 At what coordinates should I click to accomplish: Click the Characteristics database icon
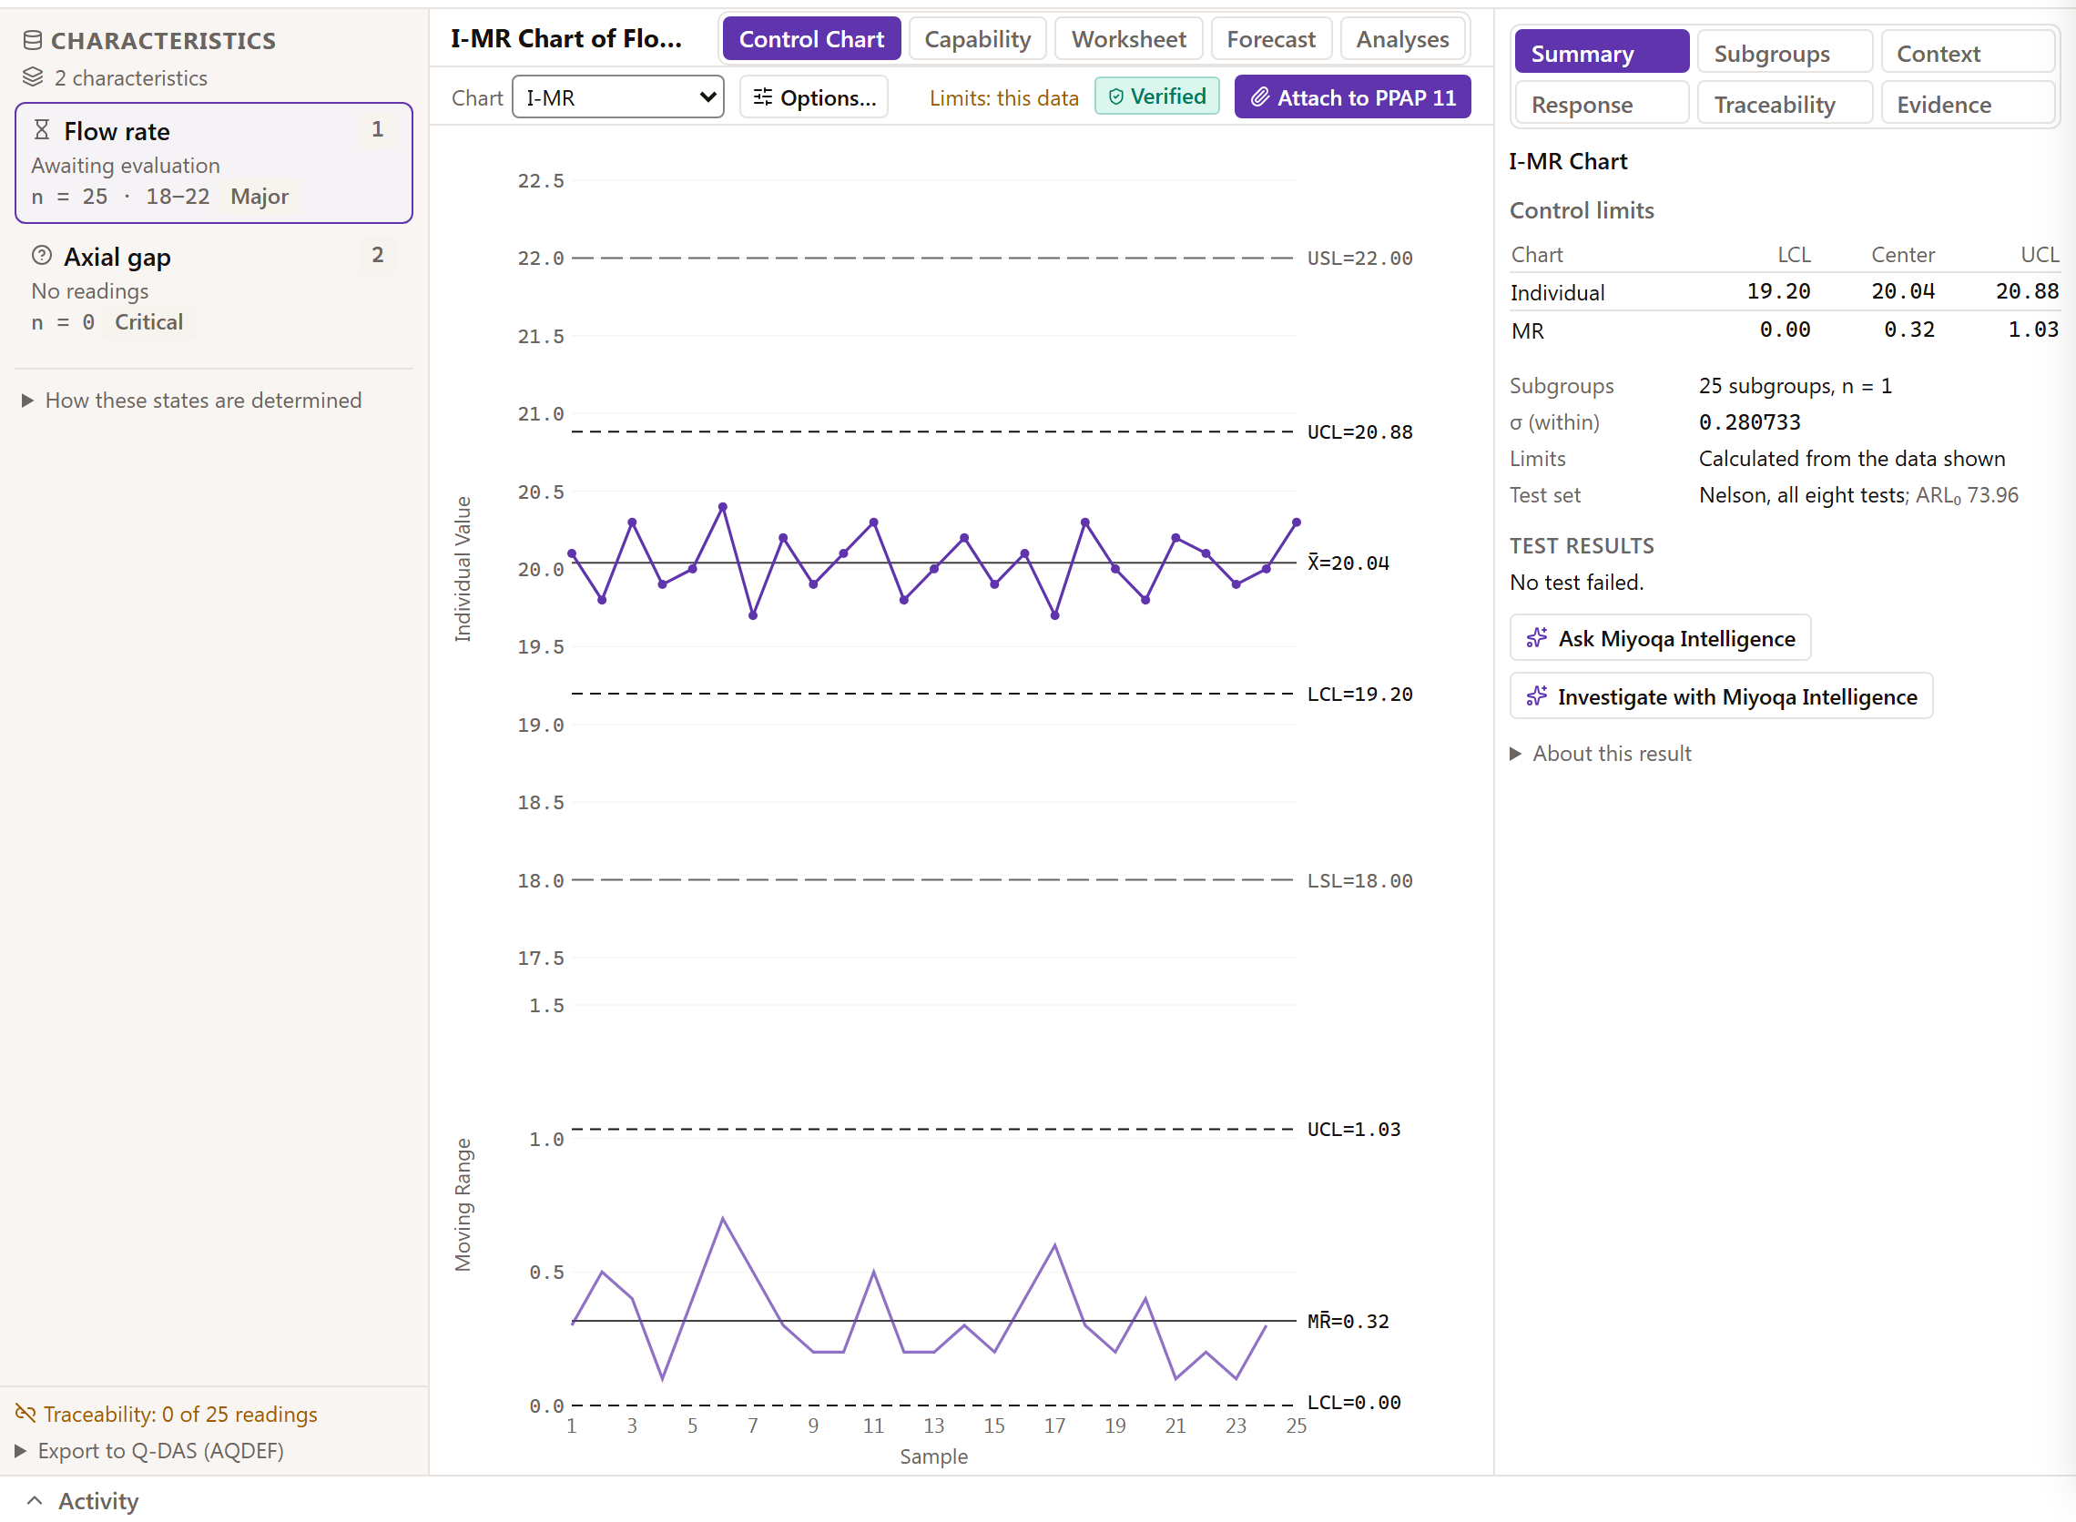pos(32,41)
